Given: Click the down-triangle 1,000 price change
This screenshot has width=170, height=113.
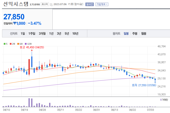Looking at the screenshot, I should [19, 23].
